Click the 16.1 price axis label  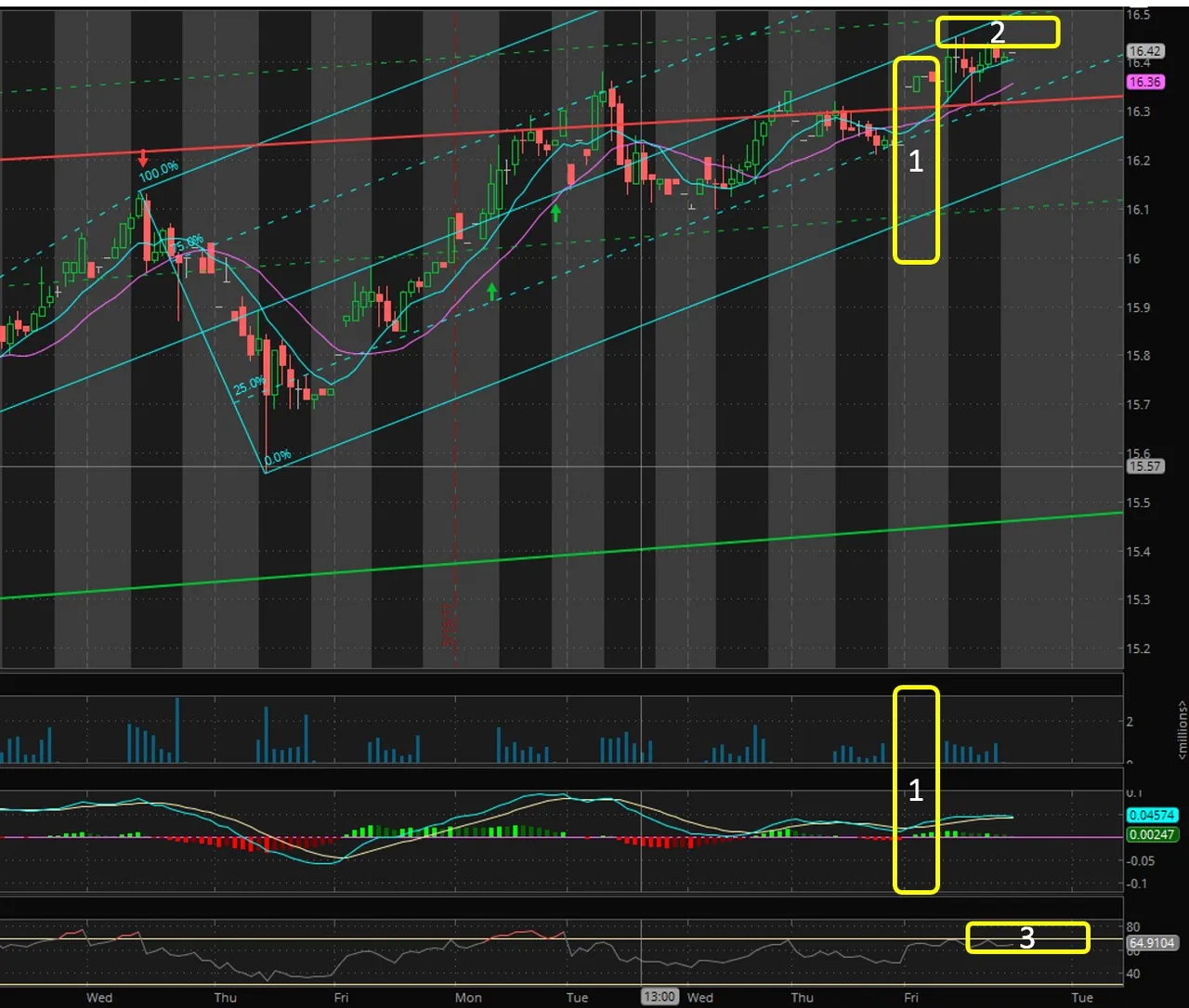(1138, 210)
